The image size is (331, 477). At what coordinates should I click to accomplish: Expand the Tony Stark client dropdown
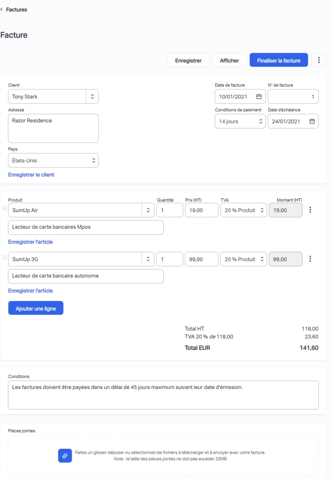point(92,96)
